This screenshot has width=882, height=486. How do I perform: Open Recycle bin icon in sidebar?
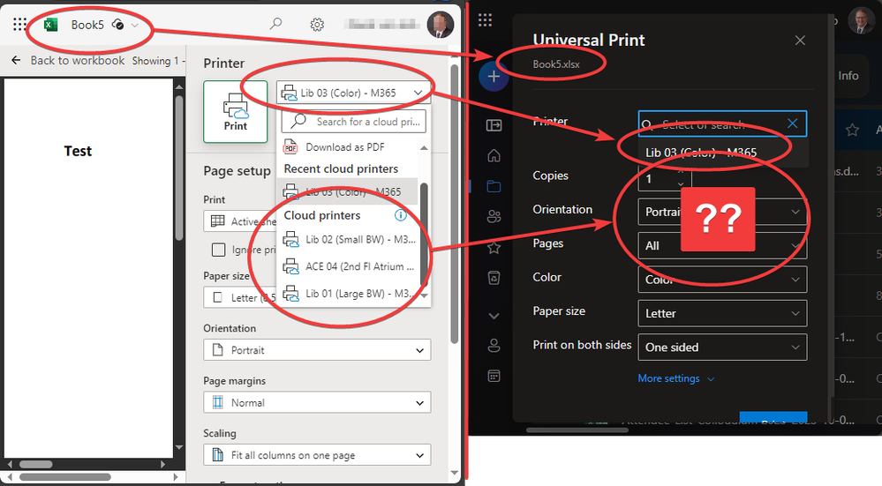tap(494, 278)
